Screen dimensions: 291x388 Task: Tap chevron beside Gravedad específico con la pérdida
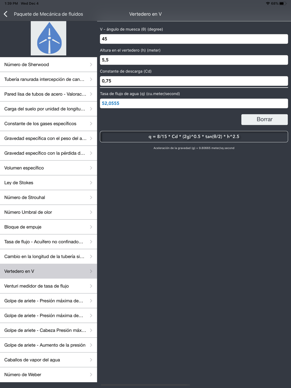pyautogui.click(x=91, y=153)
